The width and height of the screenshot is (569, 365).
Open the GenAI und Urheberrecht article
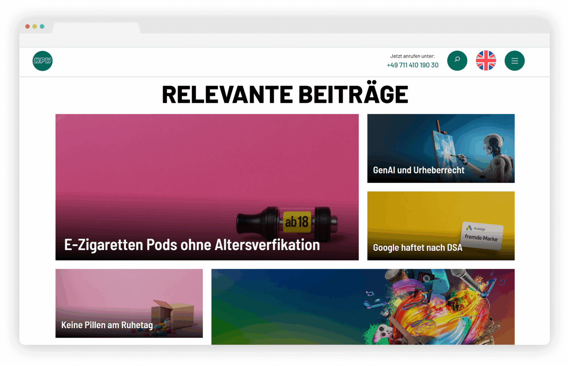pyautogui.click(x=441, y=148)
